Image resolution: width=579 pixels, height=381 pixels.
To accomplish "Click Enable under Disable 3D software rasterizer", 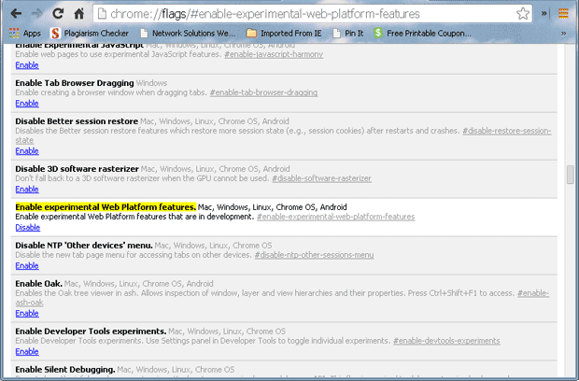I will click(x=27, y=189).
